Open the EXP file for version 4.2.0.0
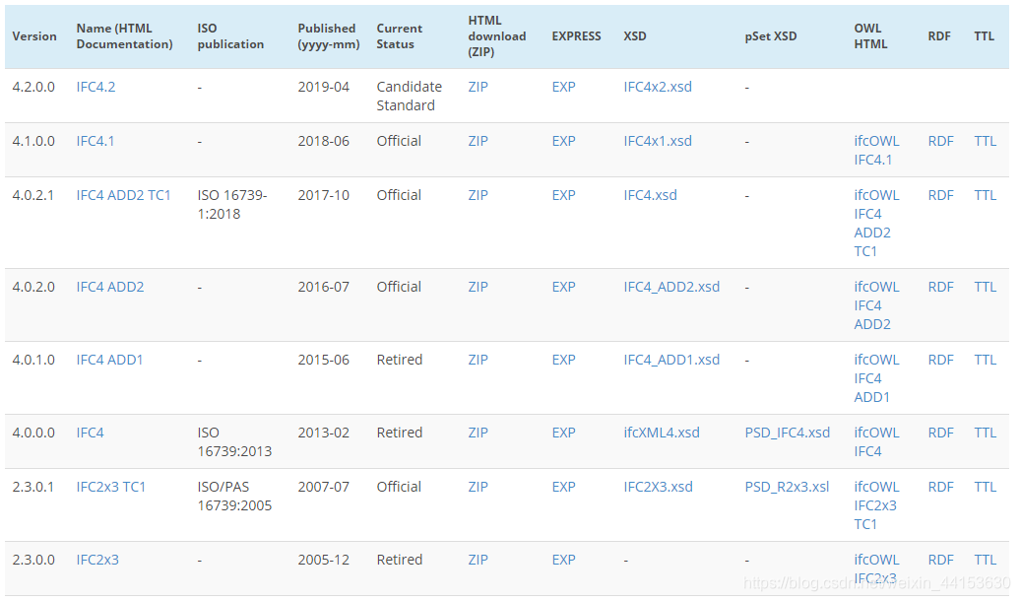The image size is (1020, 601). click(x=563, y=87)
